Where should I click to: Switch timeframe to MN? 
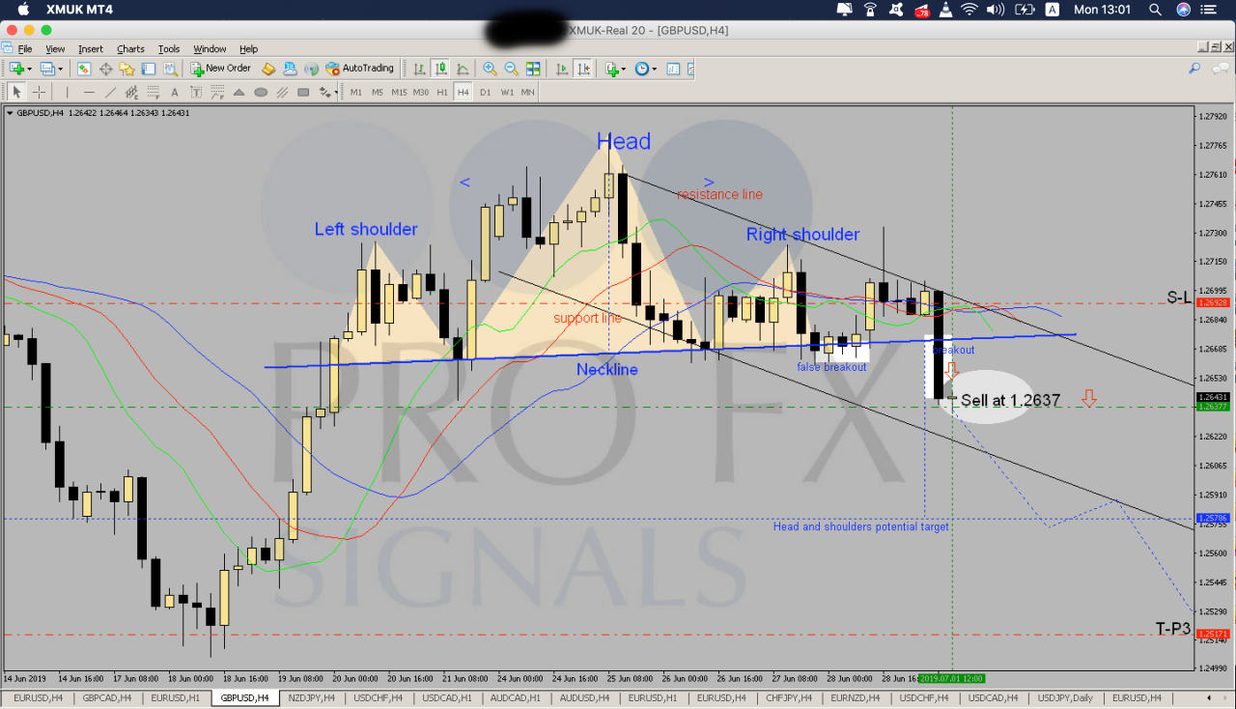point(527,92)
